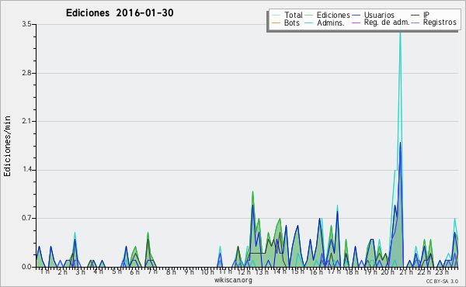Click the 'CC BY-SA 3.0' license text
This screenshot has width=466, height=287.
pyautogui.click(x=442, y=282)
